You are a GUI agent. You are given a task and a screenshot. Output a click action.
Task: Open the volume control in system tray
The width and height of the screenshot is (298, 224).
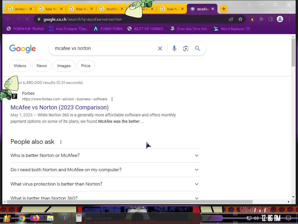click(x=256, y=218)
